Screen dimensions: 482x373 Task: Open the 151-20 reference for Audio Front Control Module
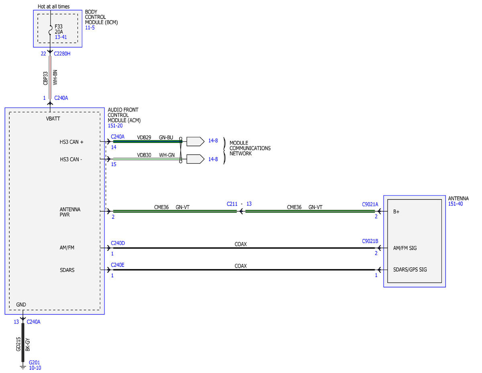tap(115, 126)
